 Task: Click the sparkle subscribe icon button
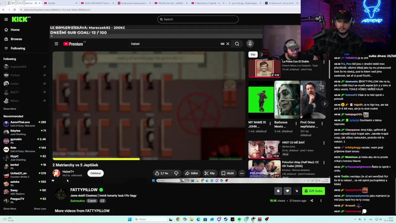(x=297, y=191)
